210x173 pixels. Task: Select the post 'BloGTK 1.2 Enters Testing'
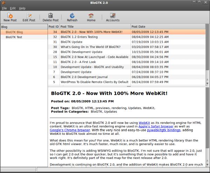(127, 37)
